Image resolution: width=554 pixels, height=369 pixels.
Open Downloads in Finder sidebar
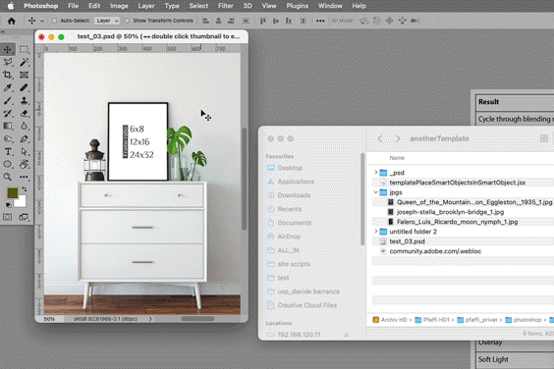(x=294, y=195)
